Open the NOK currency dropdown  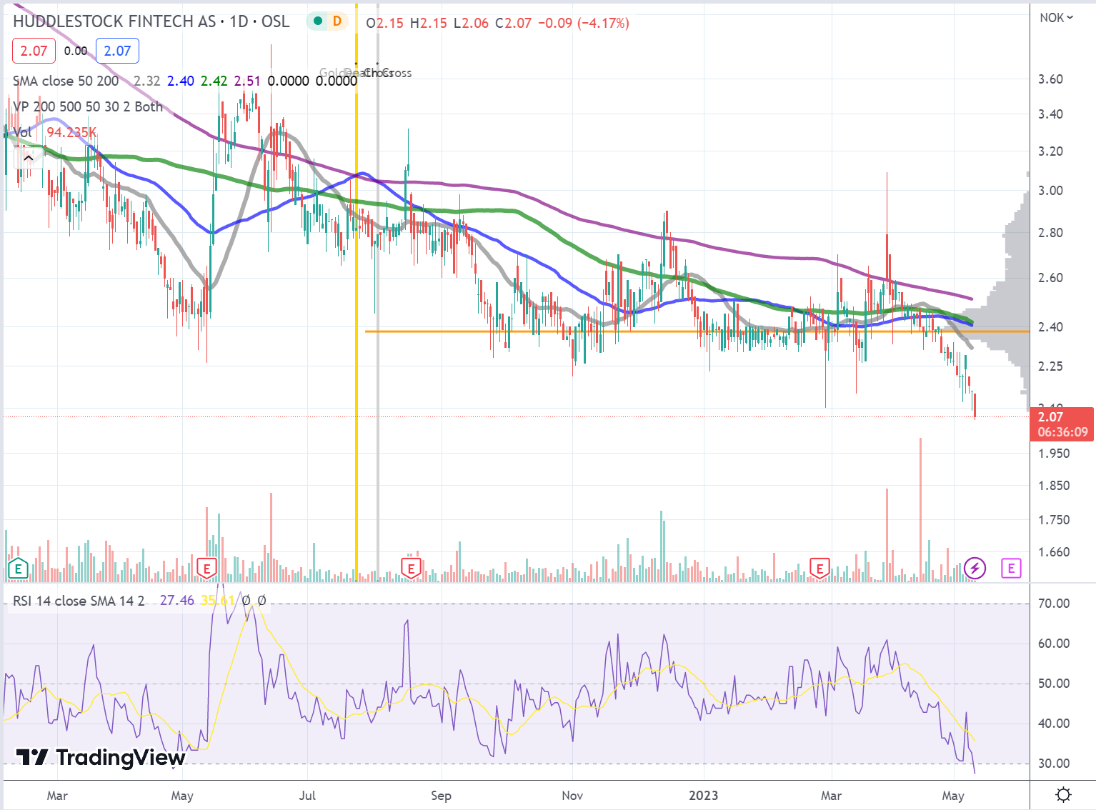[1056, 18]
